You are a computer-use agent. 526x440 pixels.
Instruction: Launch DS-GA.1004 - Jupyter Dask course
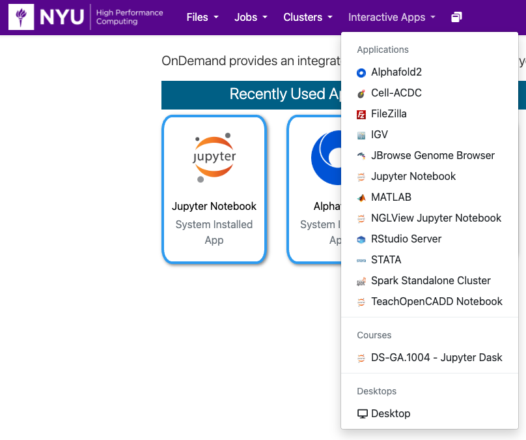tap(436, 358)
